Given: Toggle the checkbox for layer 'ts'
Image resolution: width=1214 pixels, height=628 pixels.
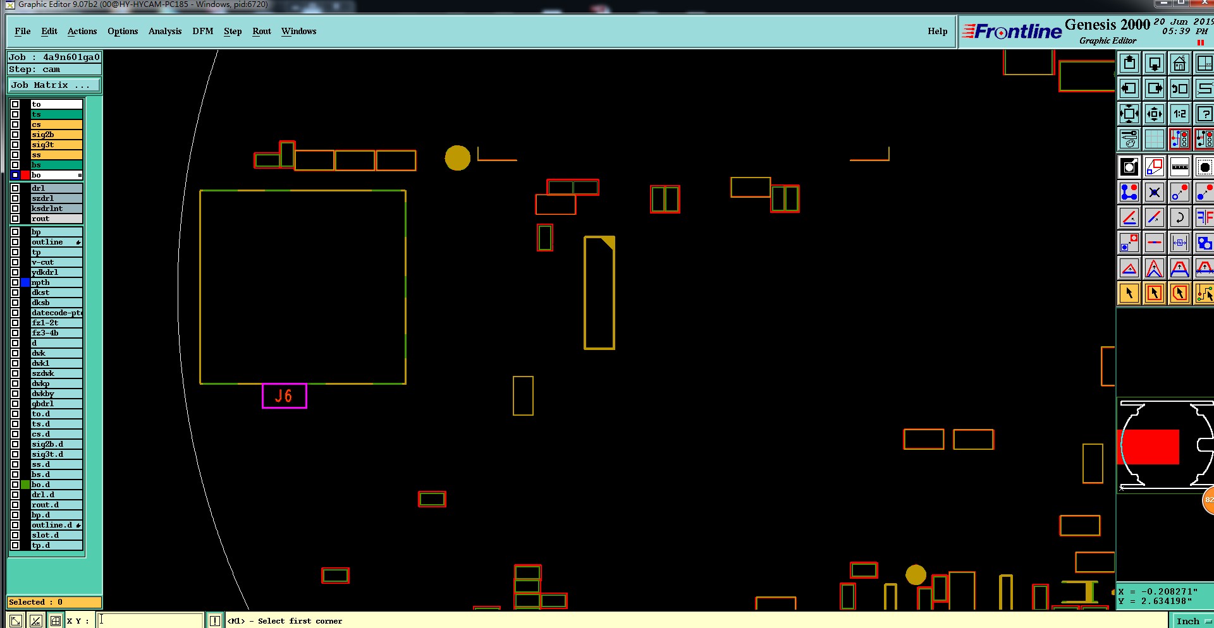Looking at the screenshot, I should coord(15,114).
